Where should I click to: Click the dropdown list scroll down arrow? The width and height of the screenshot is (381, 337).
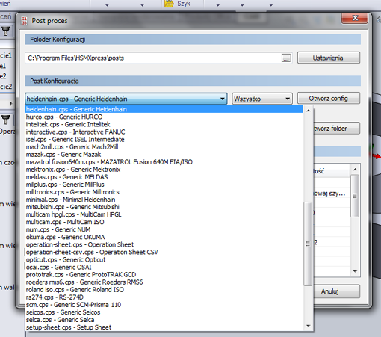[309, 326]
